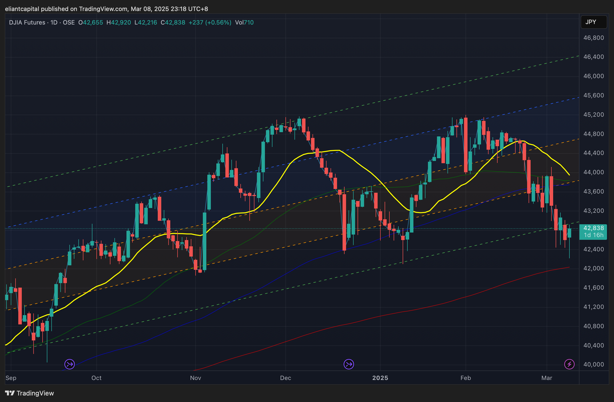Click the Vol 710 volume value in legend
The height and width of the screenshot is (402, 614).
tap(244, 23)
